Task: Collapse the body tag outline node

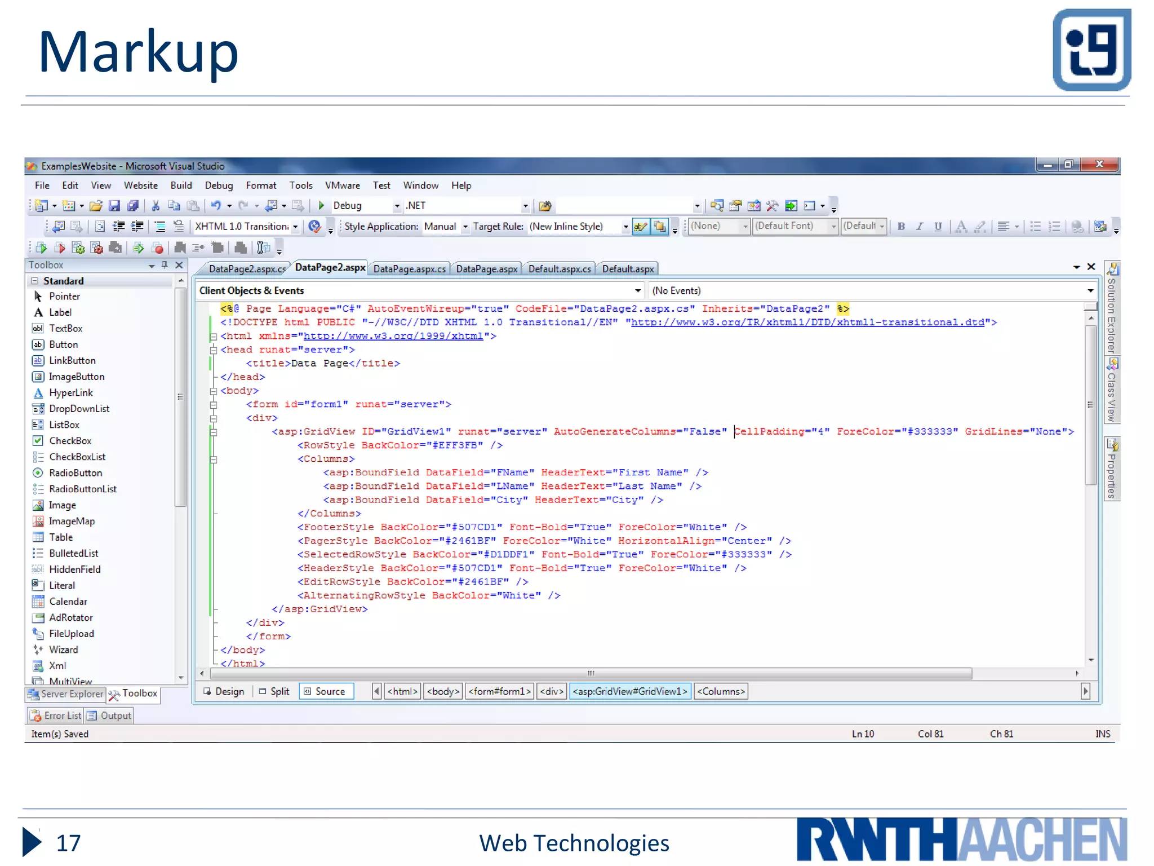Action: (x=214, y=391)
